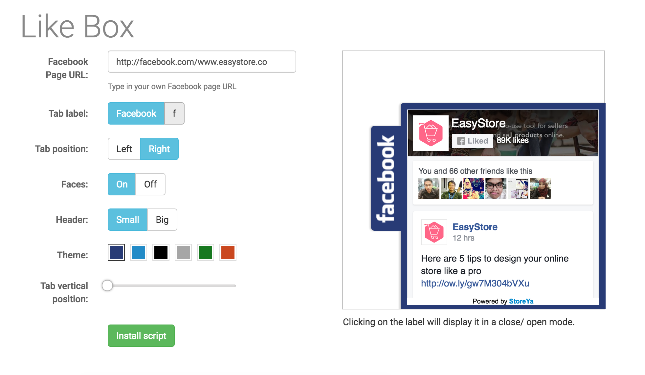This screenshot has width=645, height=375.
Task: Select Facebook text tab label
Action: (136, 113)
